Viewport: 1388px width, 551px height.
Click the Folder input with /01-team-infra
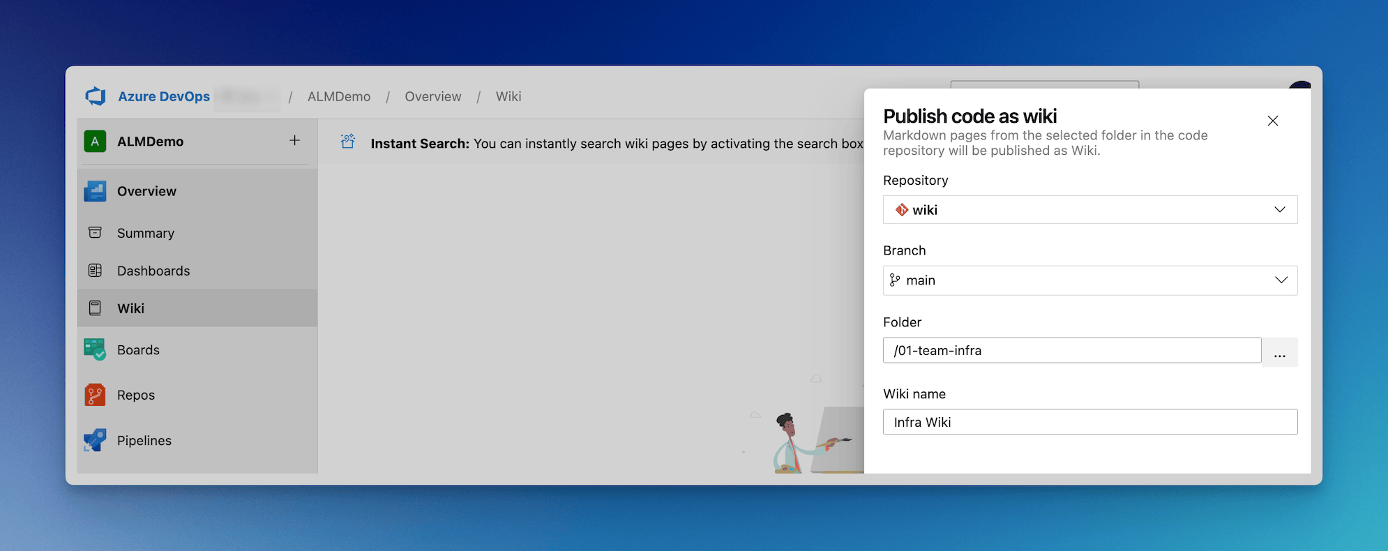click(x=1072, y=350)
